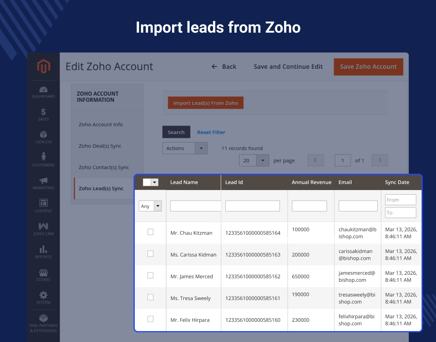Image resolution: width=436 pixels, height=342 pixels.
Task: Click the Annual Revenue filter field
Action: [309, 206]
